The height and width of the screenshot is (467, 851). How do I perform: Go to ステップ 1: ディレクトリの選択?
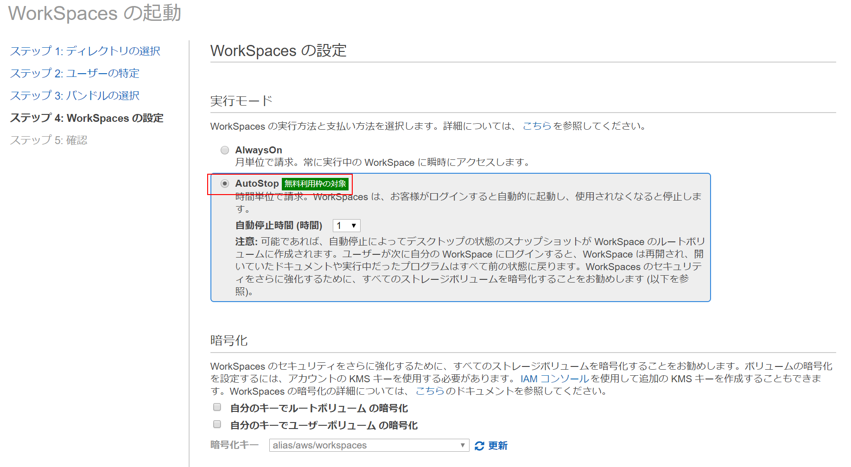85,51
